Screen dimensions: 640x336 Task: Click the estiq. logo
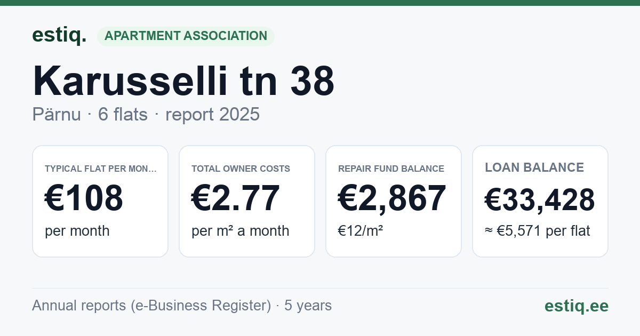[x=59, y=36]
